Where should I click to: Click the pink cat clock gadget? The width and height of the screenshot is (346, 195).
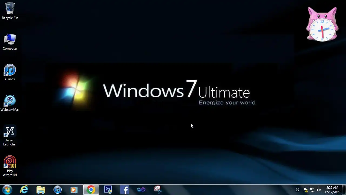pyautogui.click(x=322, y=24)
